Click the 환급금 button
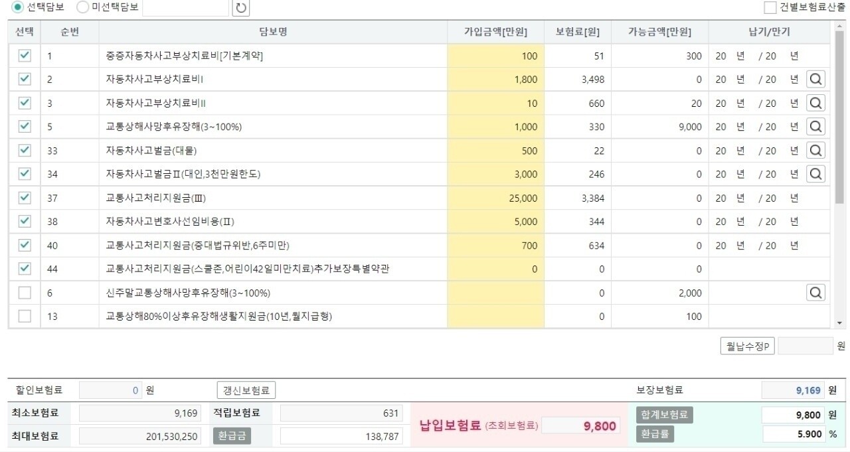 click(232, 436)
